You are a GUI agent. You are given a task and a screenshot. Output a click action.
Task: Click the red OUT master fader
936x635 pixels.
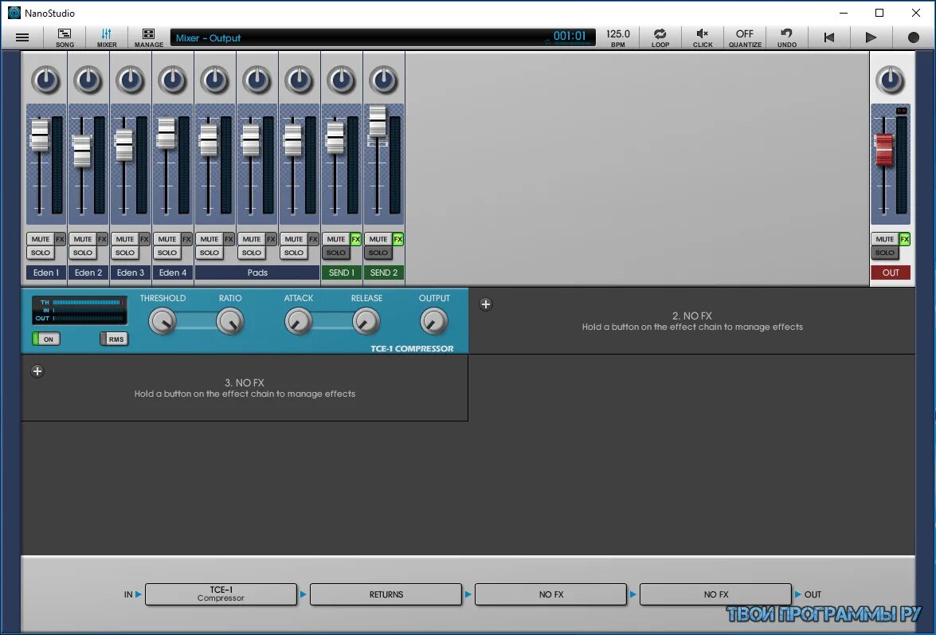click(884, 149)
